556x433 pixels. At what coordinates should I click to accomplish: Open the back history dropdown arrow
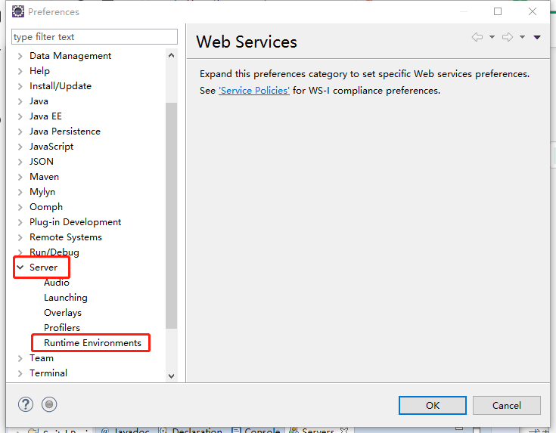pyautogui.click(x=492, y=37)
